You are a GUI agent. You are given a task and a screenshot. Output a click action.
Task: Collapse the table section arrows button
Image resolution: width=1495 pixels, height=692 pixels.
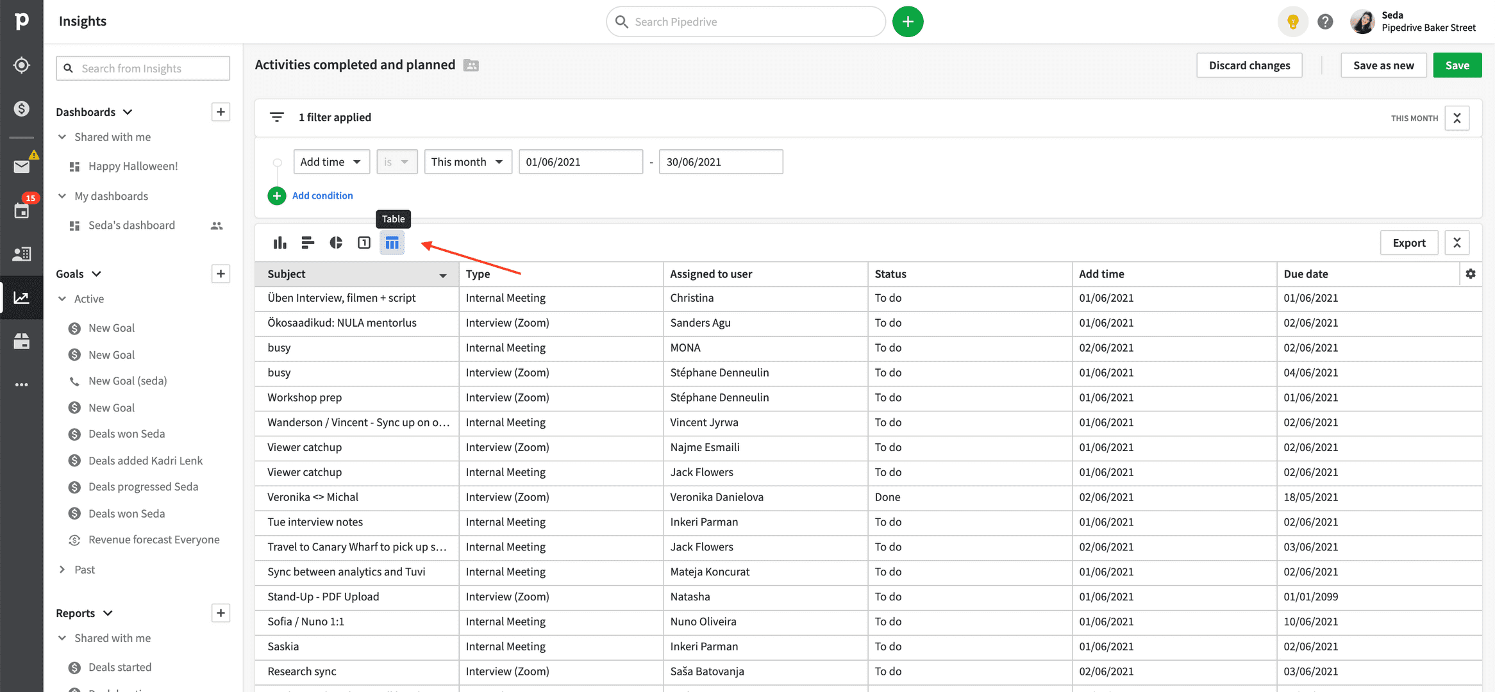[1457, 243]
